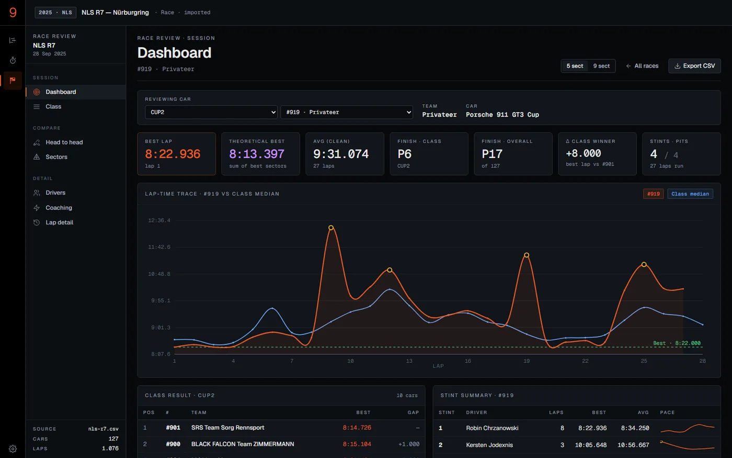
Task: Click the Sectors triangle icon
Action: 37,157
